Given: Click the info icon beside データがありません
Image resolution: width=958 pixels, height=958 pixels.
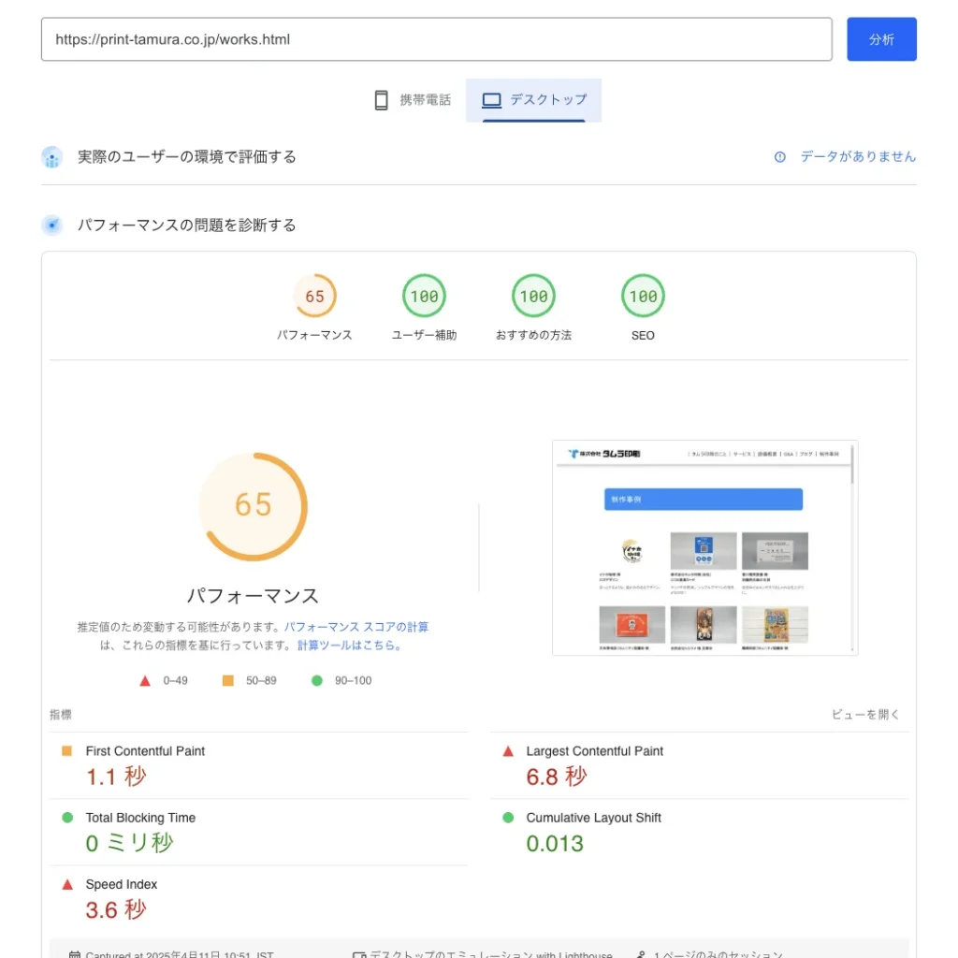Looking at the screenshot, I should [780, 157].
